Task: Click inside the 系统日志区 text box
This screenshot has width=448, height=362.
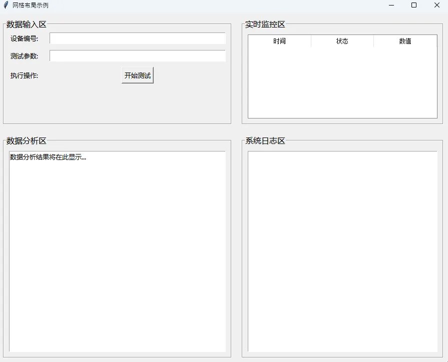Action: 342,251
